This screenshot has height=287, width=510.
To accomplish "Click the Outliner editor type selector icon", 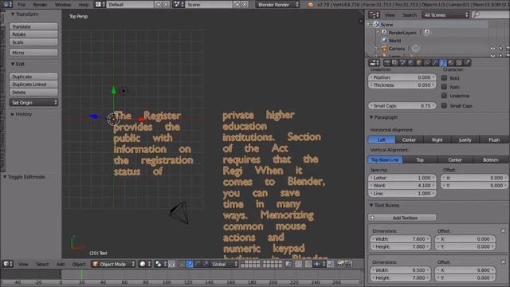I will (x=374, y=14).
